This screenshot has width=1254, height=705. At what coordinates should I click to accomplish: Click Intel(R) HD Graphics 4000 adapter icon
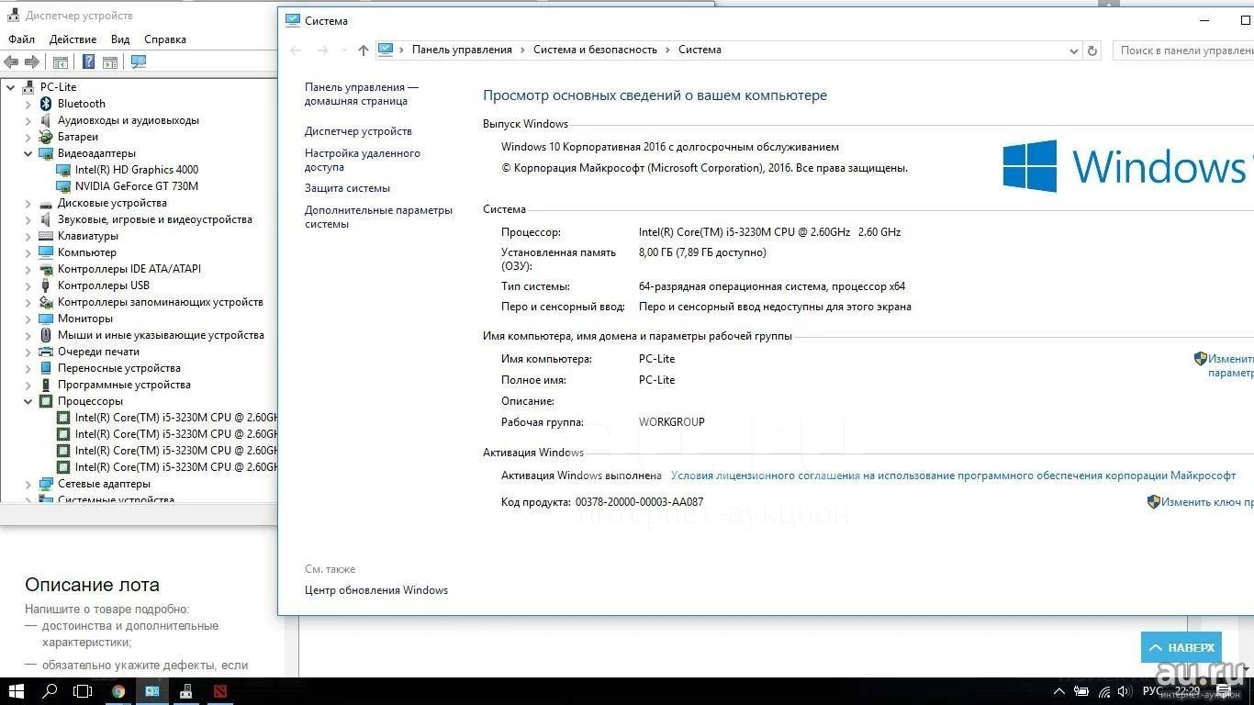click(x=63, y=170)
